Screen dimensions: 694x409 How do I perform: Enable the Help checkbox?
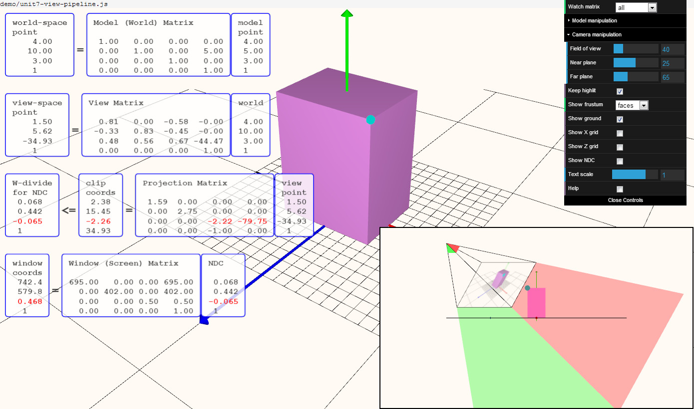coord(620,189)
